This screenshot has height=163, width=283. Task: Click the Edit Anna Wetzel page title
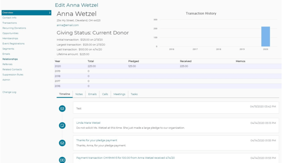pyautogui.click(x=77, y=5)
